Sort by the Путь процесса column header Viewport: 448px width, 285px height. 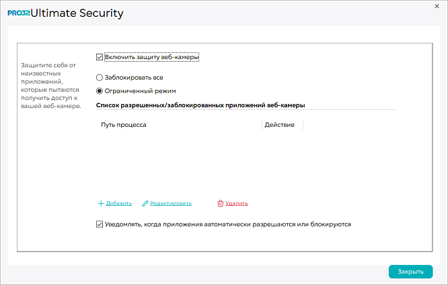click(x=123, y=125)
